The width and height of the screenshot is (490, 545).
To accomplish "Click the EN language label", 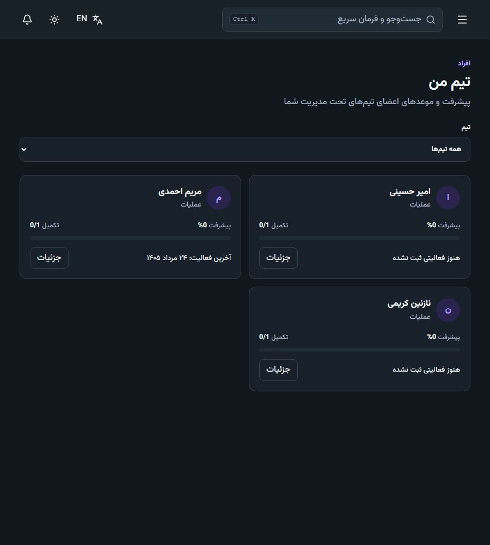I will pyautogui.click(x=82, y=19).
